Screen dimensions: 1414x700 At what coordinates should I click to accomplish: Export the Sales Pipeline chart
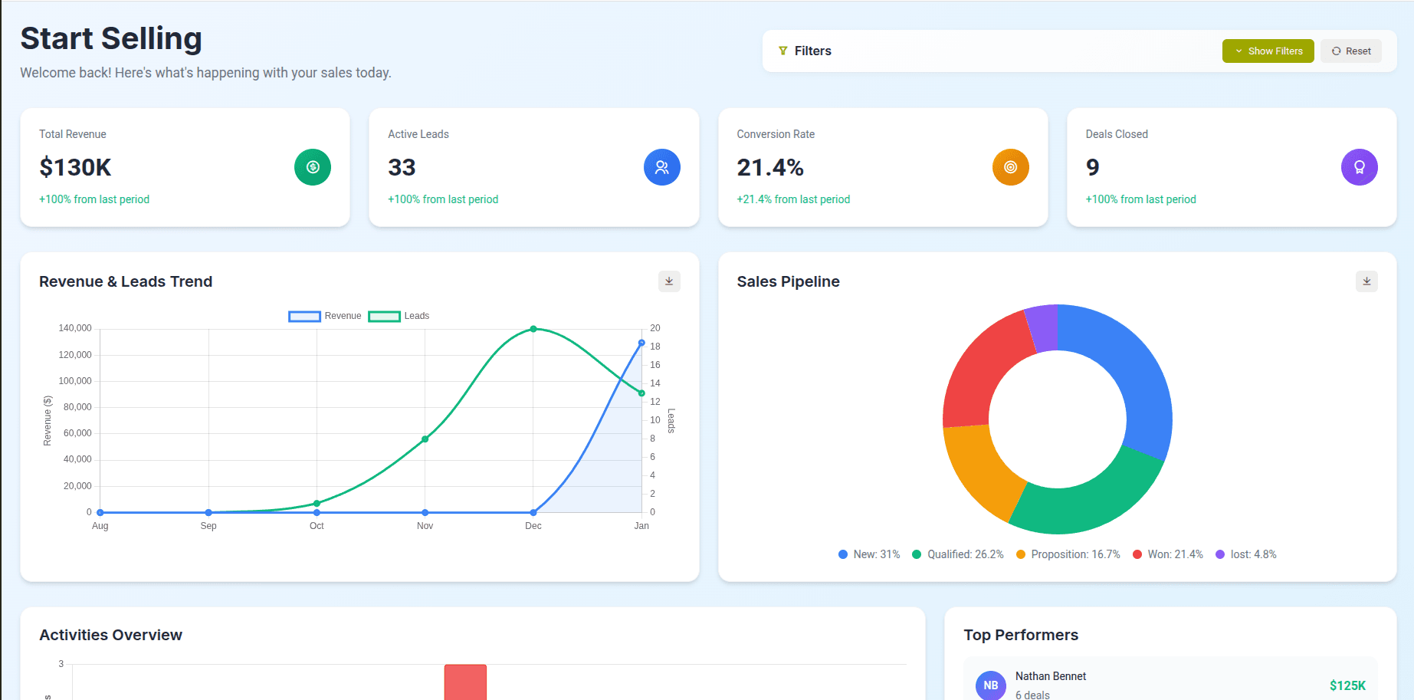pos(1366,281)
